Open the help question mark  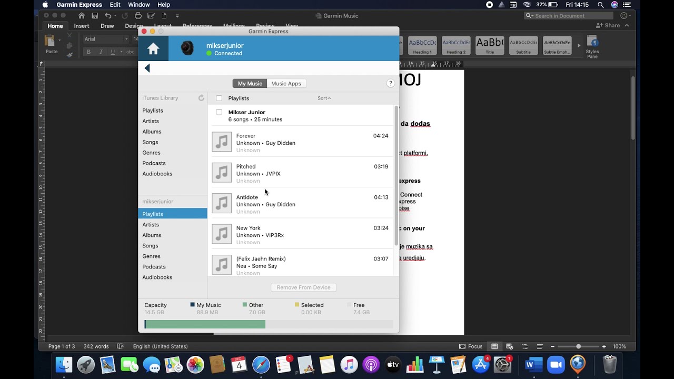[x=390, y=83]
